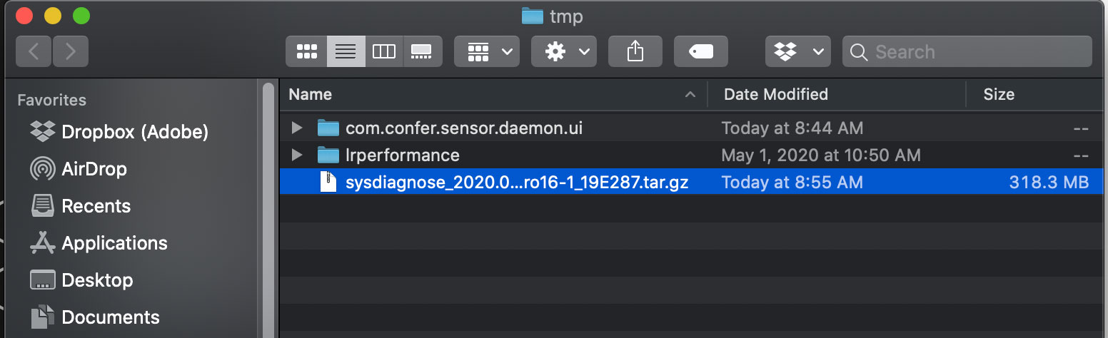Go back with the left arrow
This screenshot has height=338, width=1108.
[34, 51]
